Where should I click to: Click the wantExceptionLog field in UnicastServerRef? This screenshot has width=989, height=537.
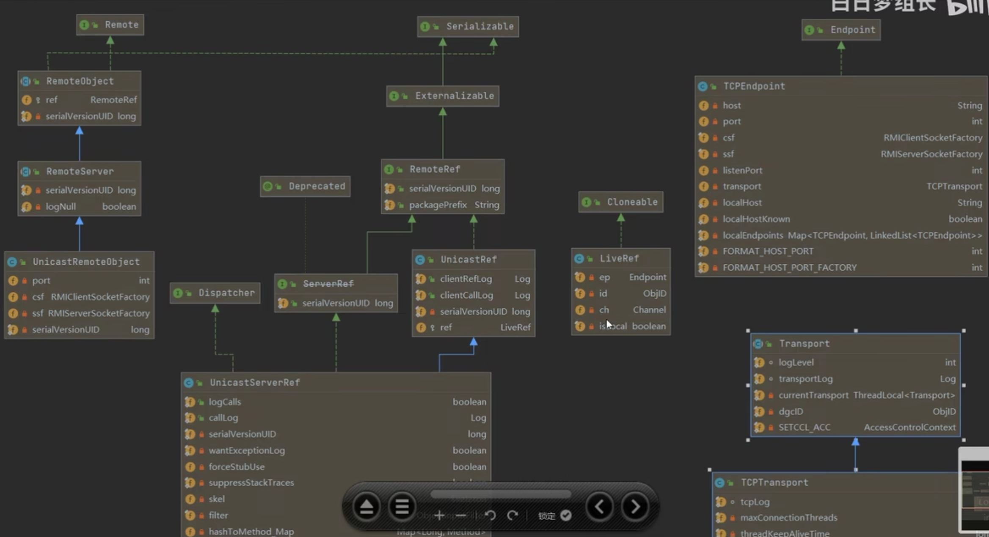(336, 451)
